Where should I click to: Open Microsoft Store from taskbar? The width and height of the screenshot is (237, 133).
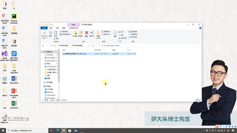pyautogui.click(x=70, y=130)
